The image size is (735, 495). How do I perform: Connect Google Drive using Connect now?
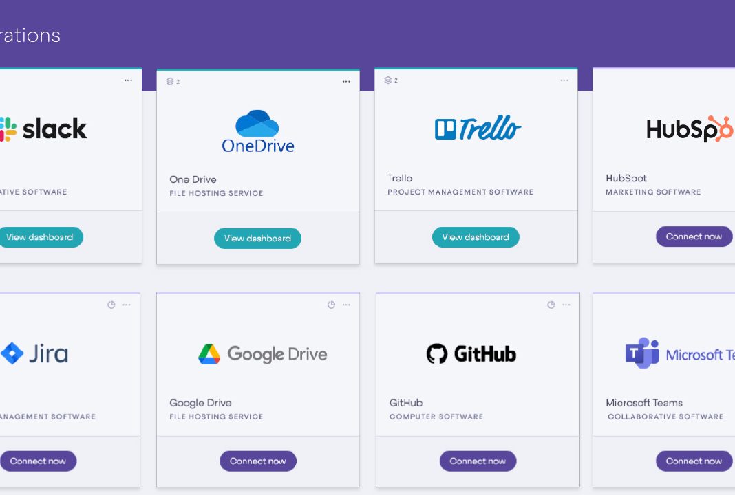coord(258,461)
